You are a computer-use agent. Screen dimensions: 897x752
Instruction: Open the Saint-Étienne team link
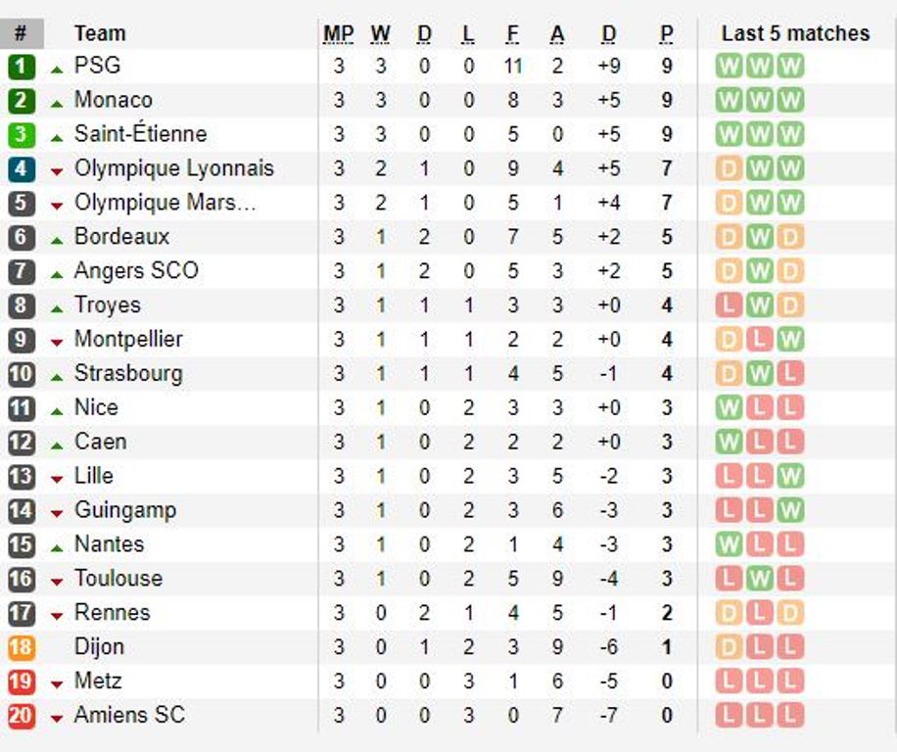[x=141, y=134]
